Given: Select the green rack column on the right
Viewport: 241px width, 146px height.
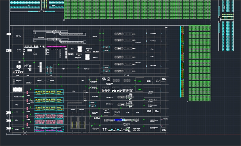Looking at the screenshot, I should point(199,63).
